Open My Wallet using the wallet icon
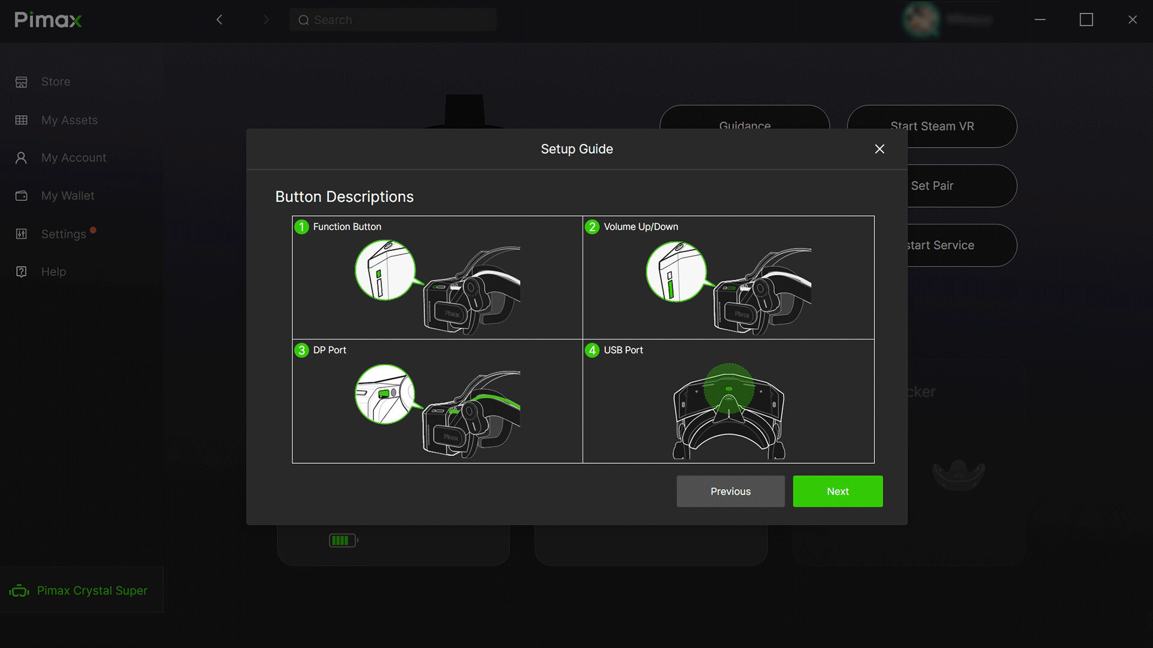 tap(22, 196)
